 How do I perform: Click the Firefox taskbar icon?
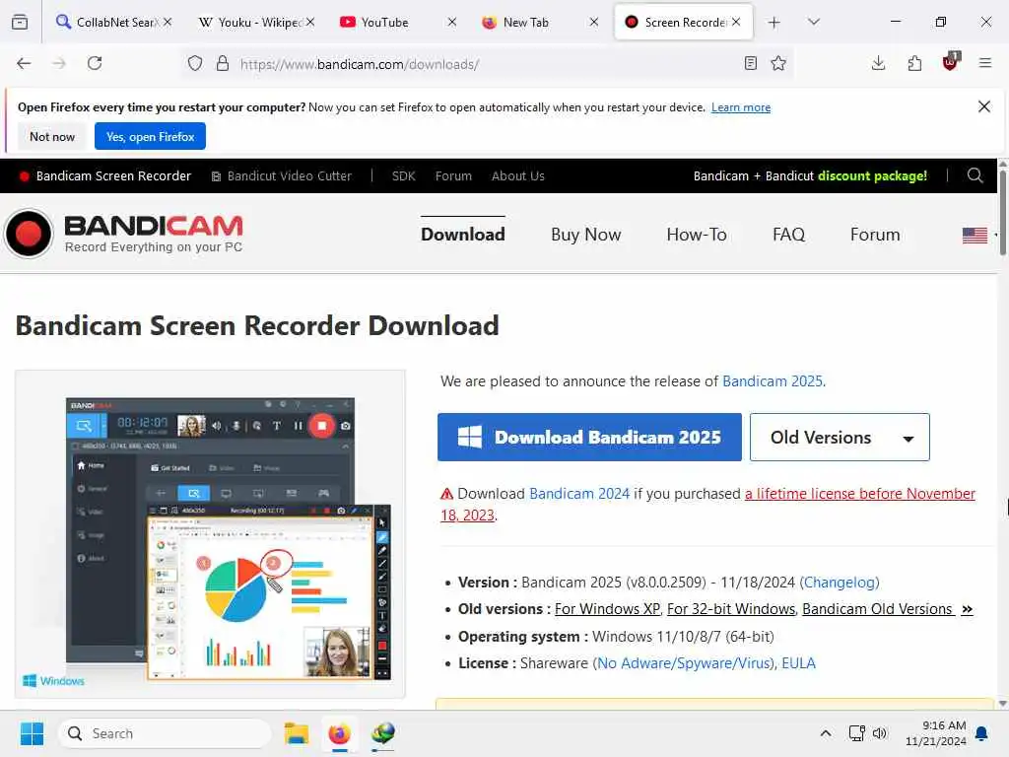click(x=339, y=733)
